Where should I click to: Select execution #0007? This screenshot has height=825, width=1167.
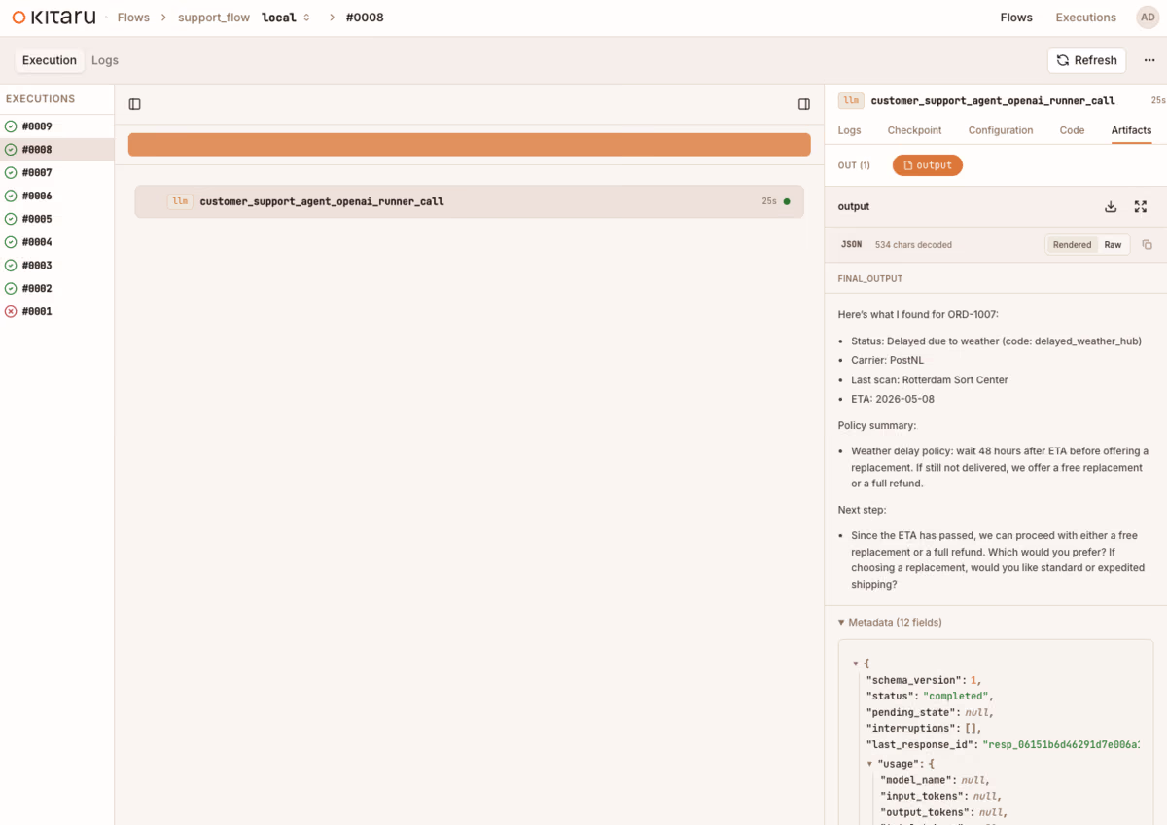pyautogui.click(x=56, y=173)
